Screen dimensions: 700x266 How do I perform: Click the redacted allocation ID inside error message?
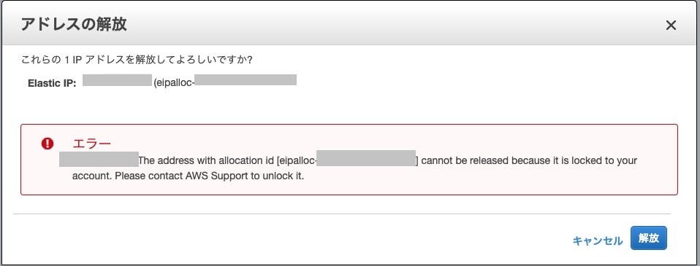(x=366, y=159)
